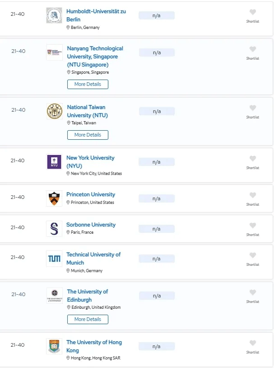
Task: Expand More Details under National Taiwan University
Action: (x=88, y=135)
